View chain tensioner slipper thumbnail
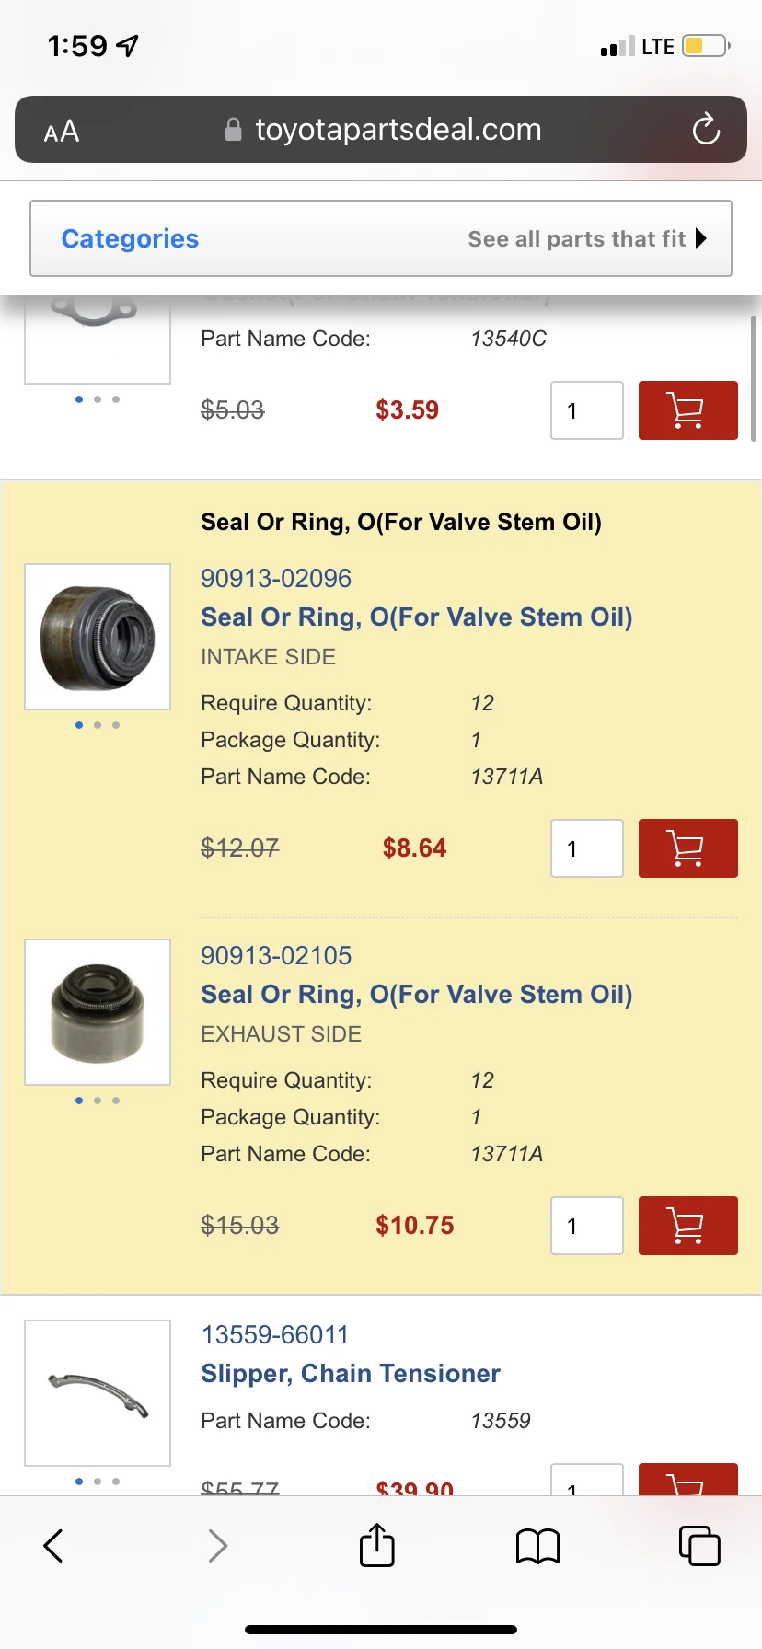 98,1393
